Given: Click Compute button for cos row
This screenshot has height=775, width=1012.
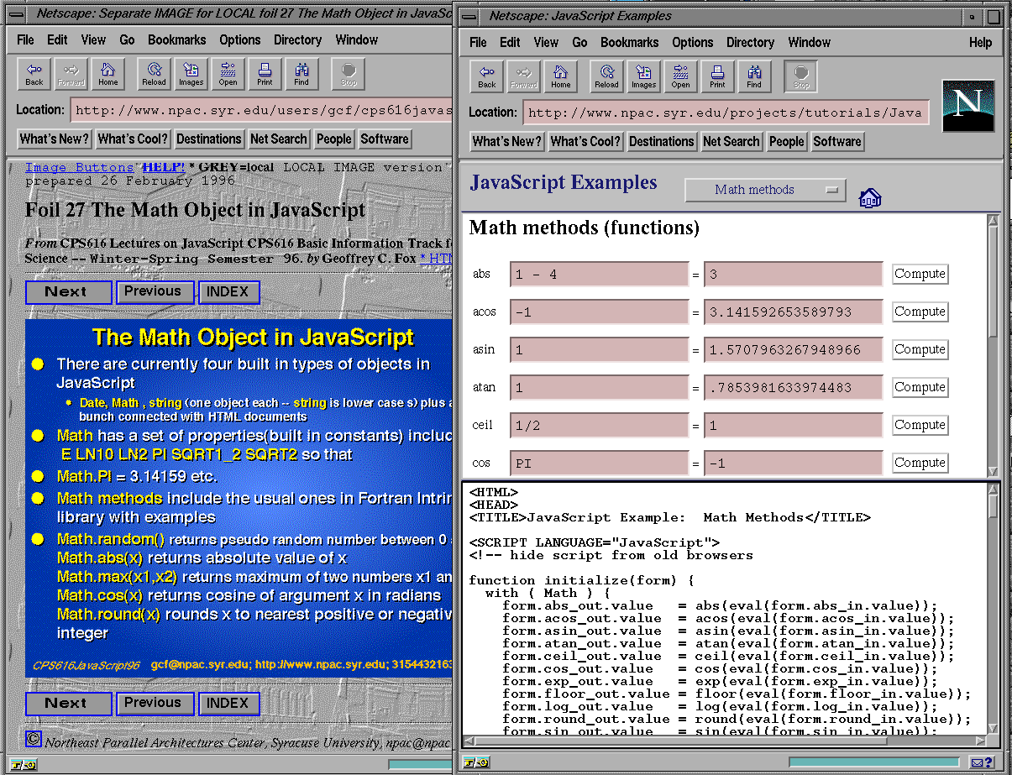Looking at the screenshot, I should click(x=920, y=463).
